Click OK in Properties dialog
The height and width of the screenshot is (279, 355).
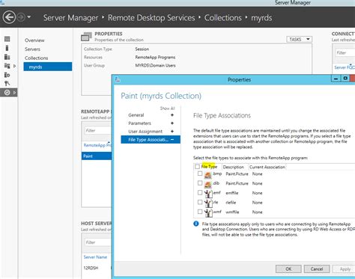pos(288,269)
